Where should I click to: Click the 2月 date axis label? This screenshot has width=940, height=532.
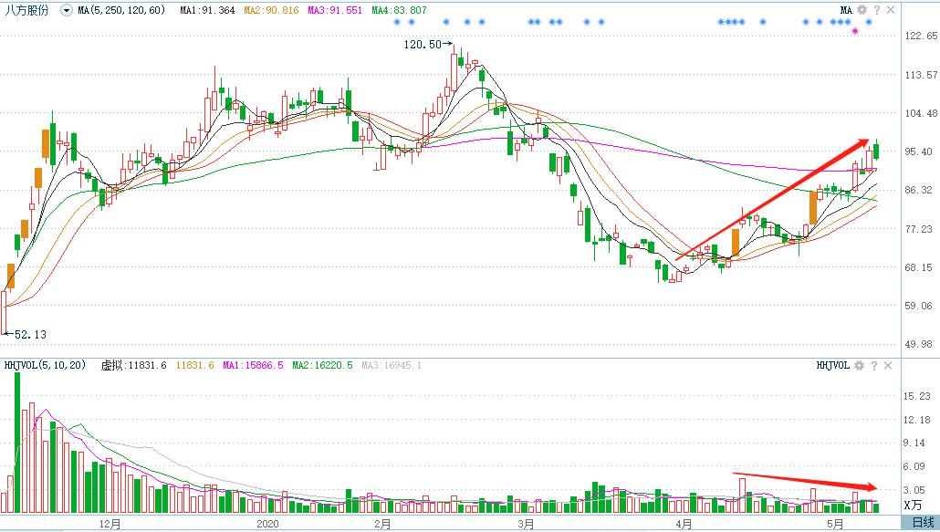[382, 524]
